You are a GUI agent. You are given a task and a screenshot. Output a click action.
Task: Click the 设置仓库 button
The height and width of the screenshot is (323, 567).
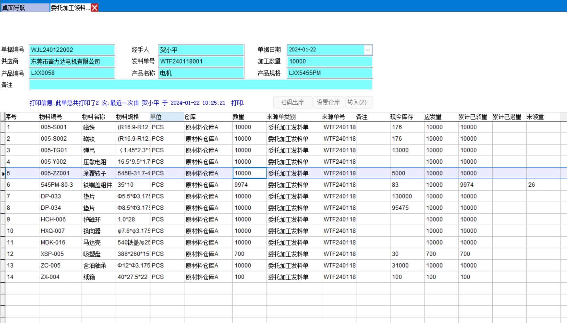coord(328,102)
